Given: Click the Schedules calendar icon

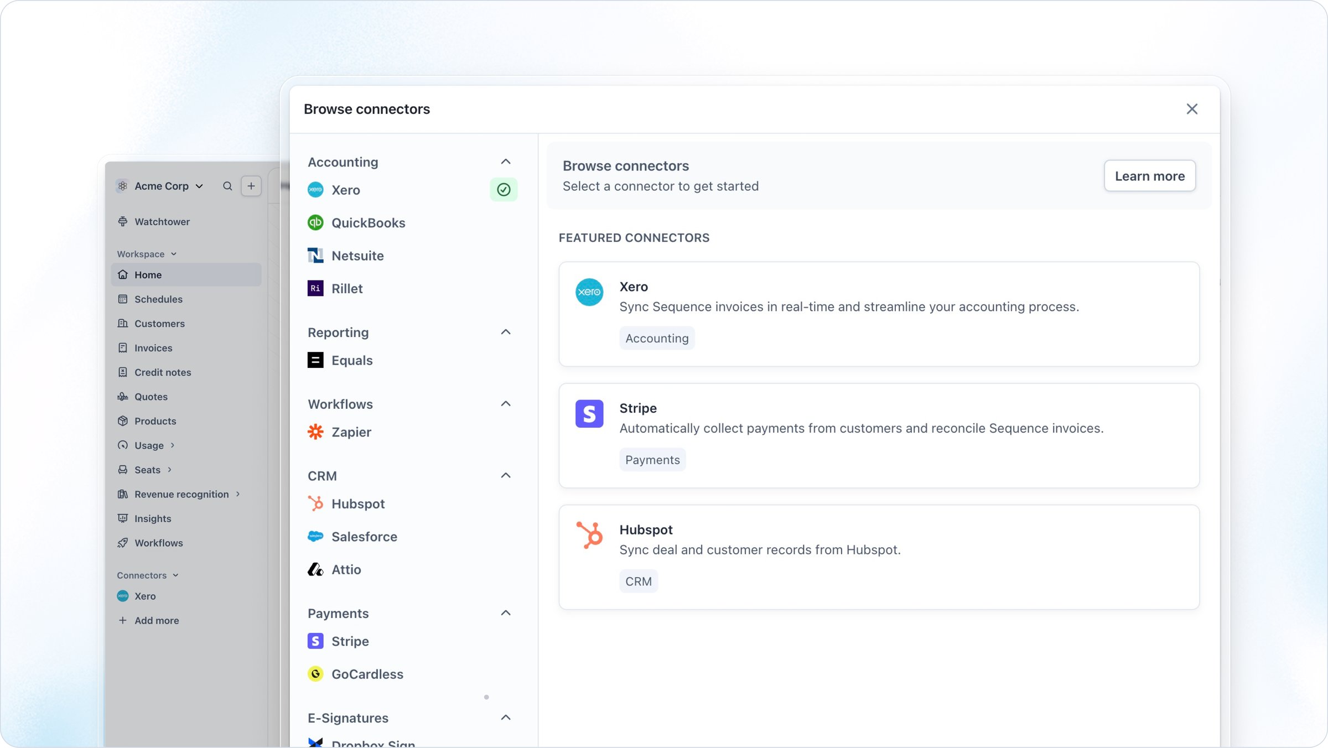Looking at the screenshot, I should point(123,299).
